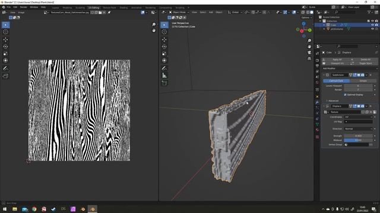The height and width of the screenshot is (213, 380).
Task: Open the Texture properties checker tab icon
Action: (x=317, y=137)
